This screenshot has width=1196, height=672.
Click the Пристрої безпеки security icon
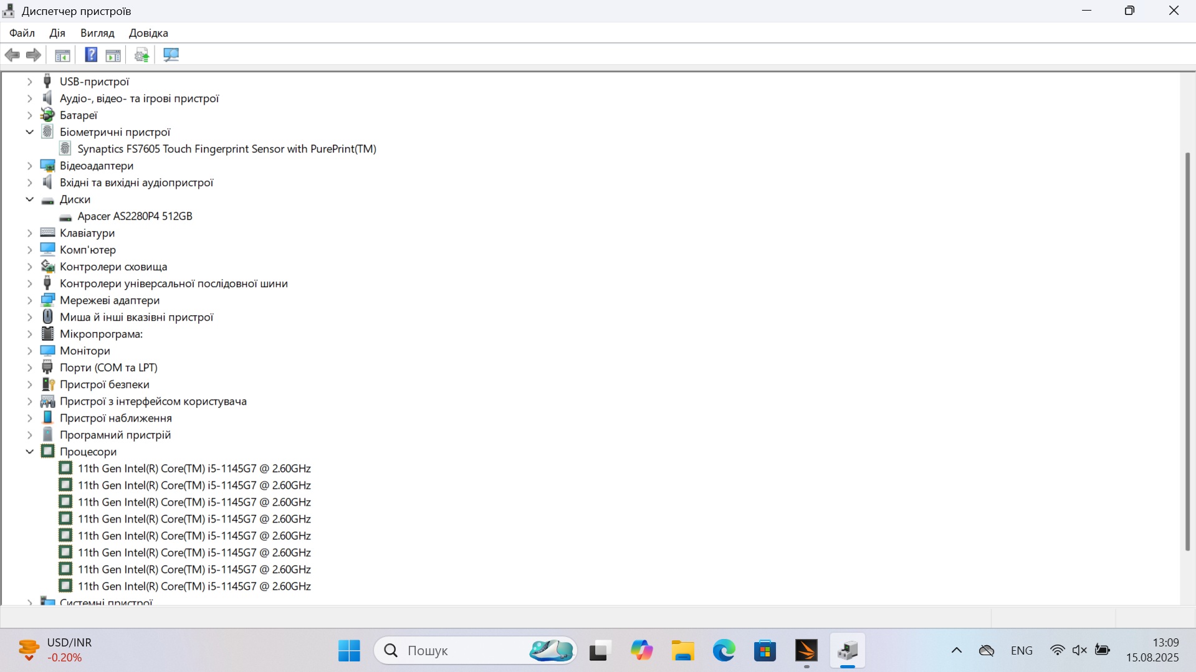(47, 384)
